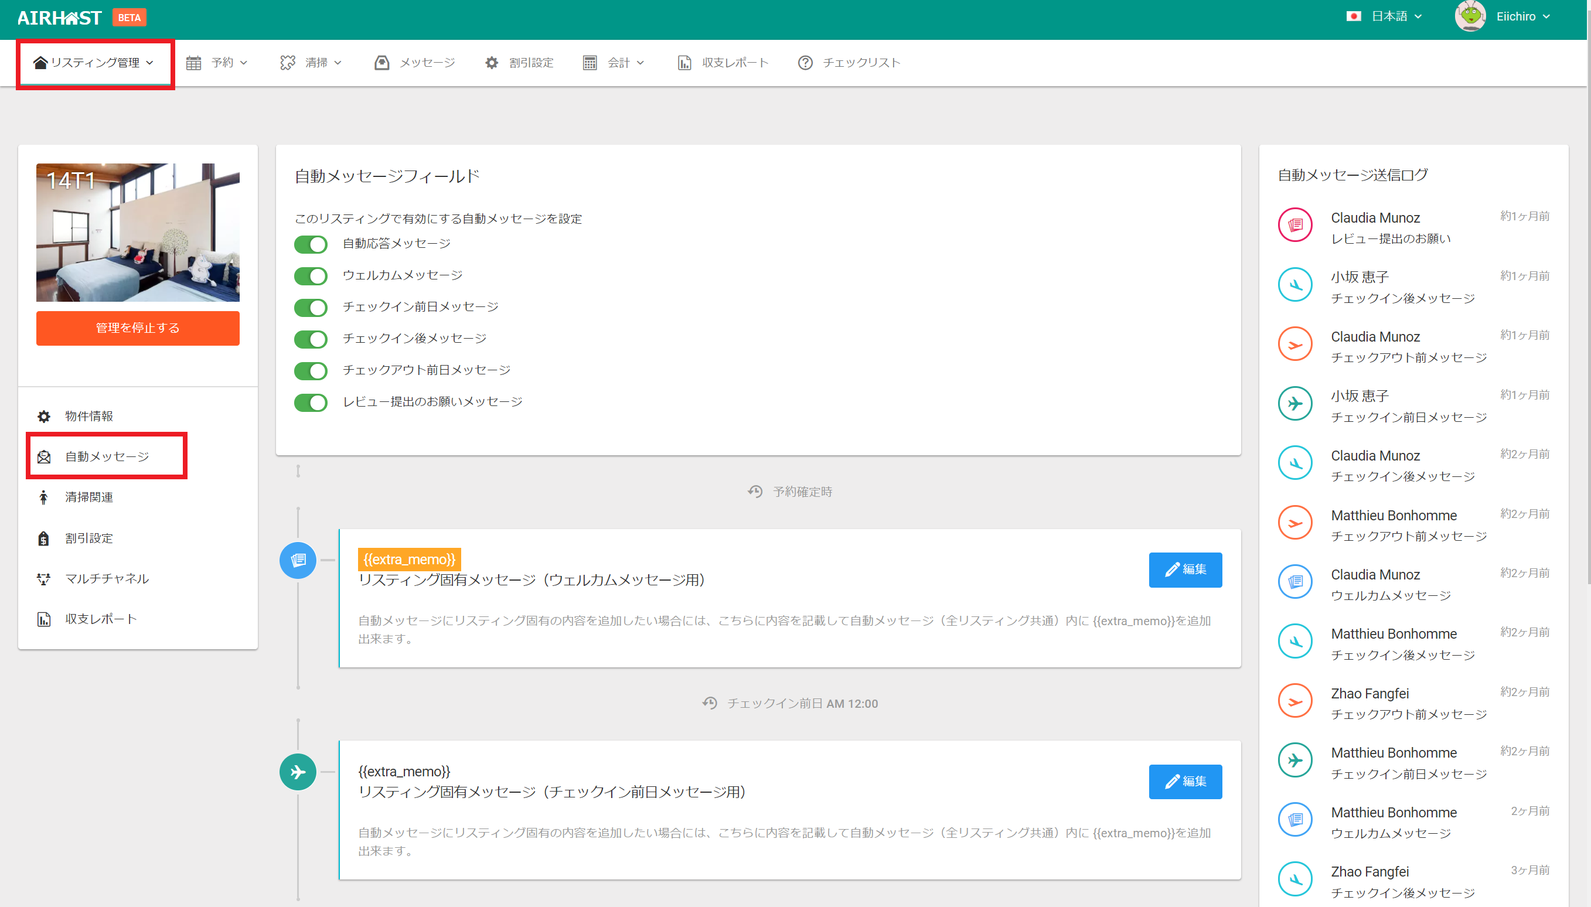The image size is (1591, 907).
Task: Open the 割引設定 tab in top navigation
Action: tap(531, 63)
